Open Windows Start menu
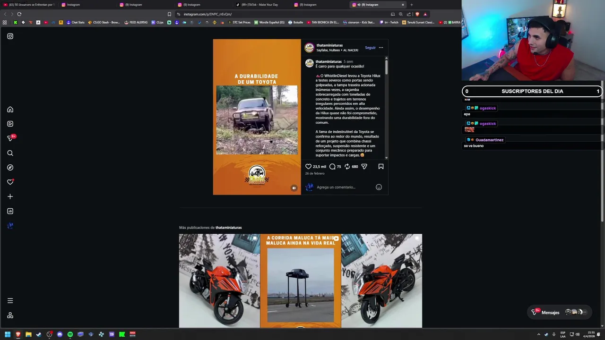605x340 pixels. click(x=8, y=334)
